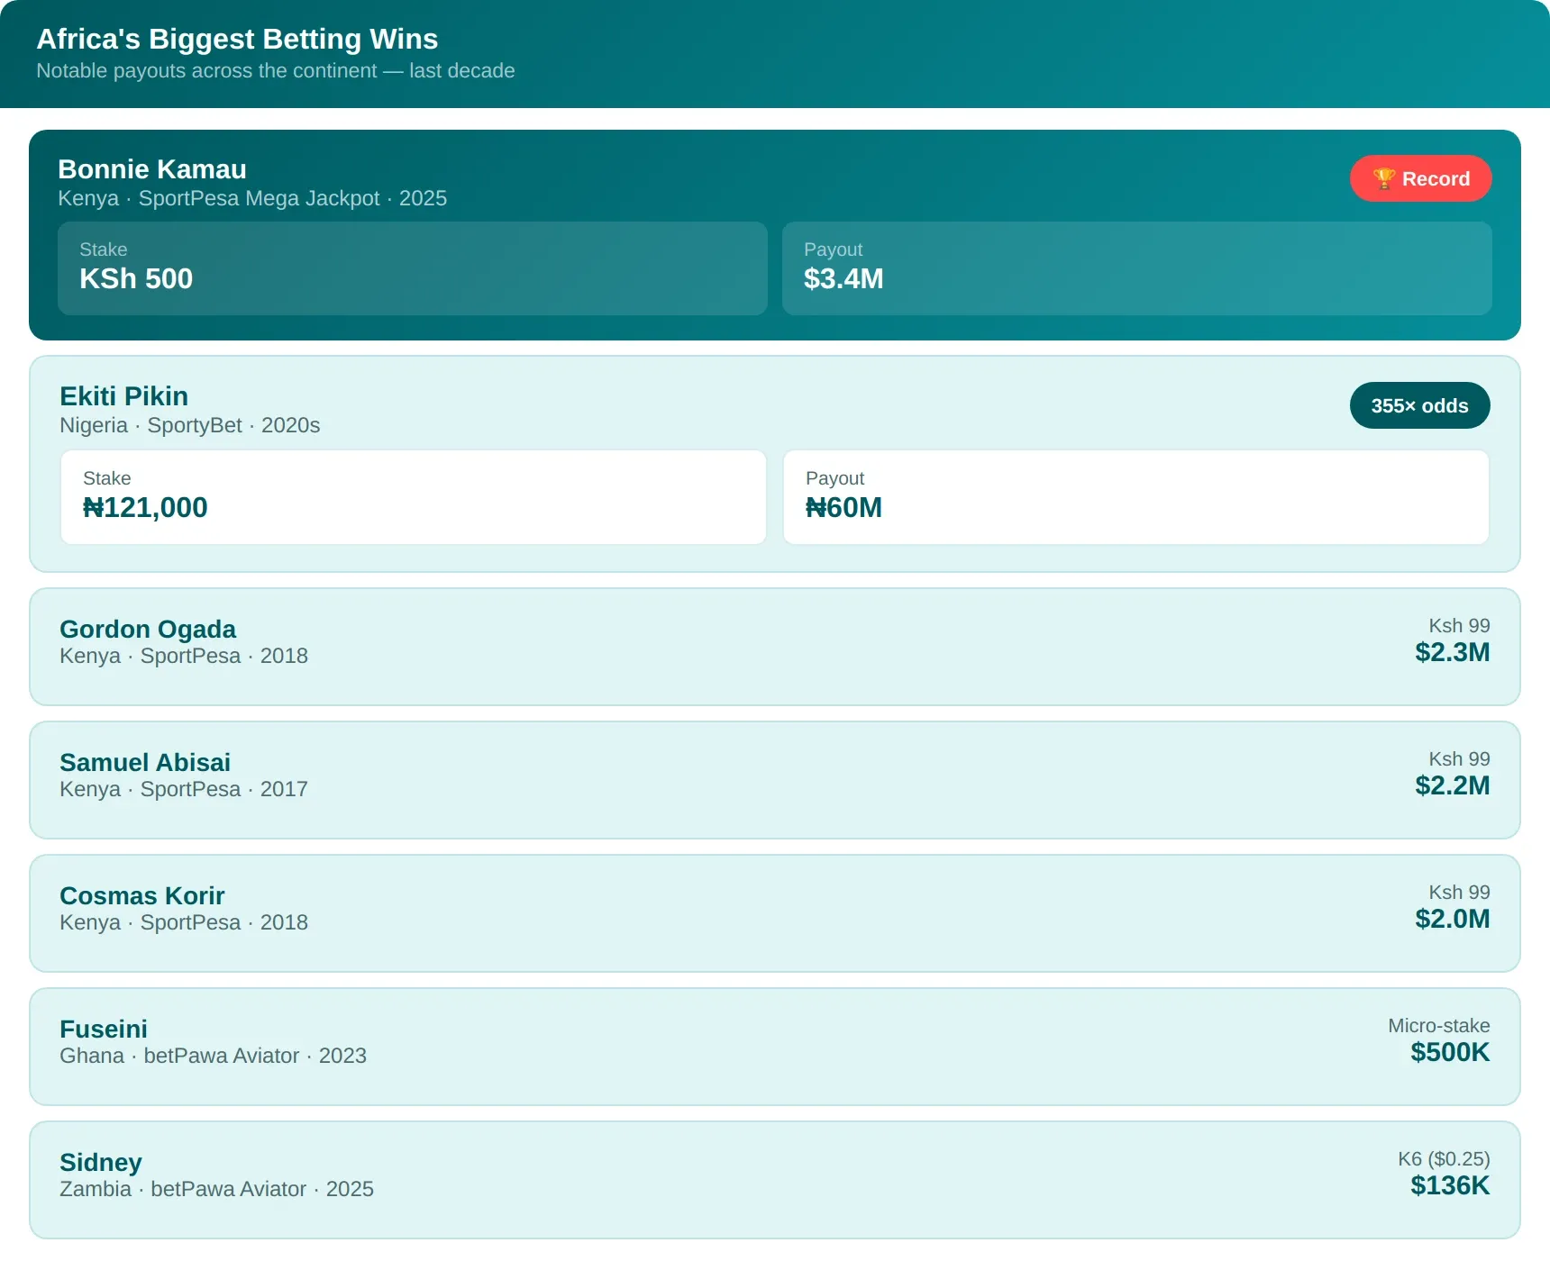1550x1261 pixels.
Task: Select Cosmas Korir's $2.0M payout
Action: 1452,919
